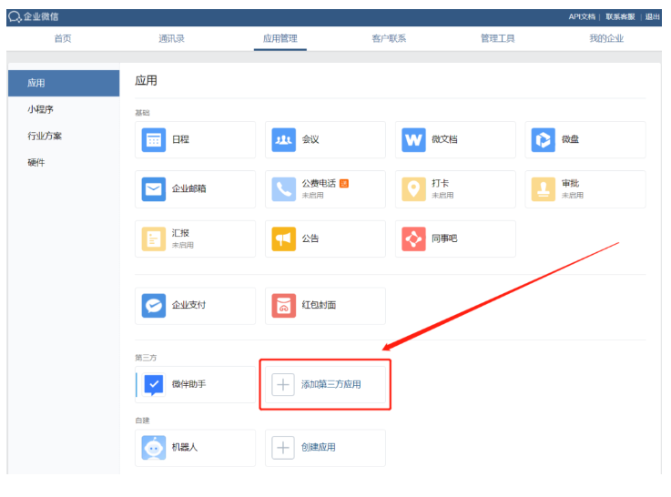Click the 未启用 status under 汇报
The image size is (671, 497).
[183, 245]
